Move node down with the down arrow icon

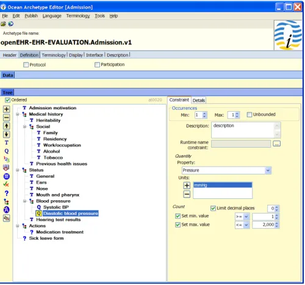7,134
